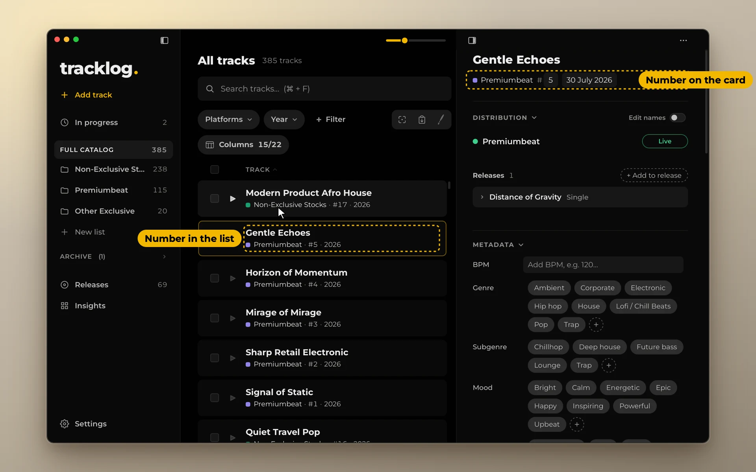This screenshot has width=756, height=472.
Task: Toggle the Edit names switch
Action: [678, 118]
